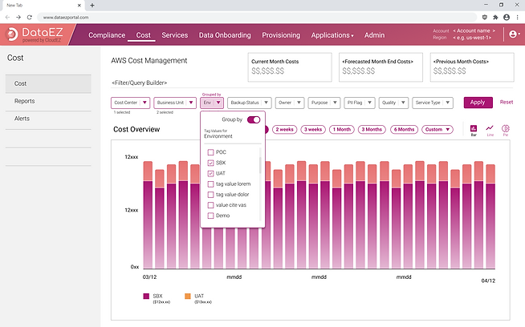525x327 pixels.
Task: Select the 1 Month time range
Action: point(341,129)
